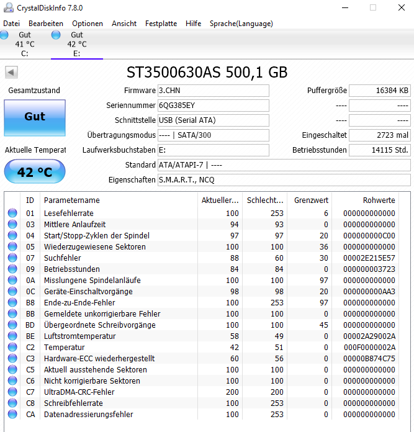
Task: Click the blue Gut health status button
Action: pyautogui.click(x=35, y=118)
